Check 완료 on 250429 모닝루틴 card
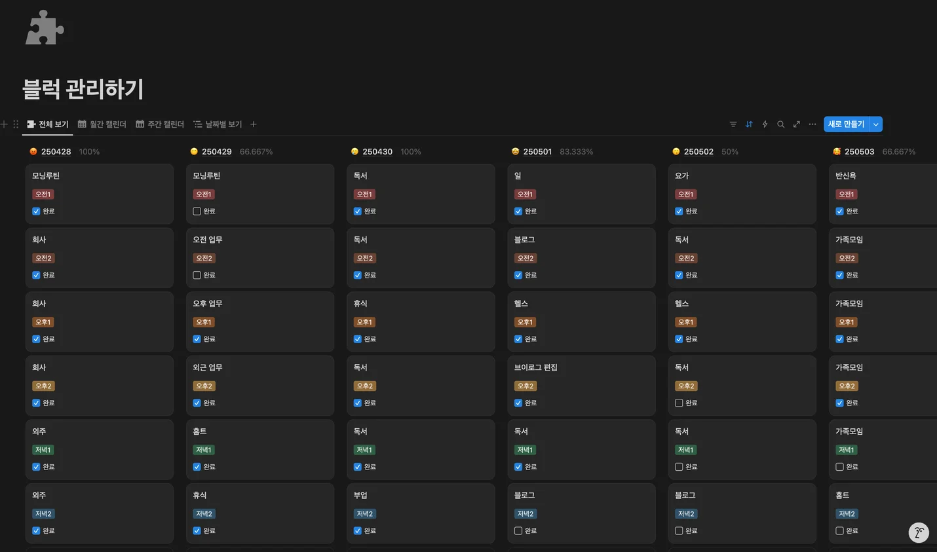This screenshot has width=937, height=552. [197, 211]
